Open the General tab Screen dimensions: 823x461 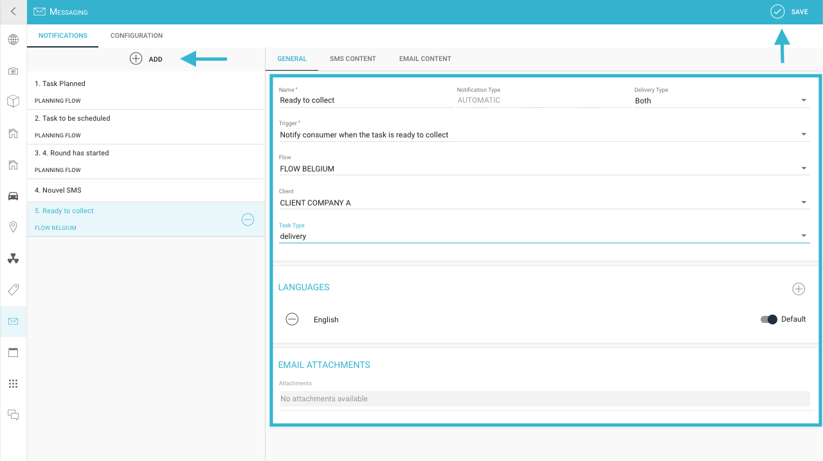292,59
